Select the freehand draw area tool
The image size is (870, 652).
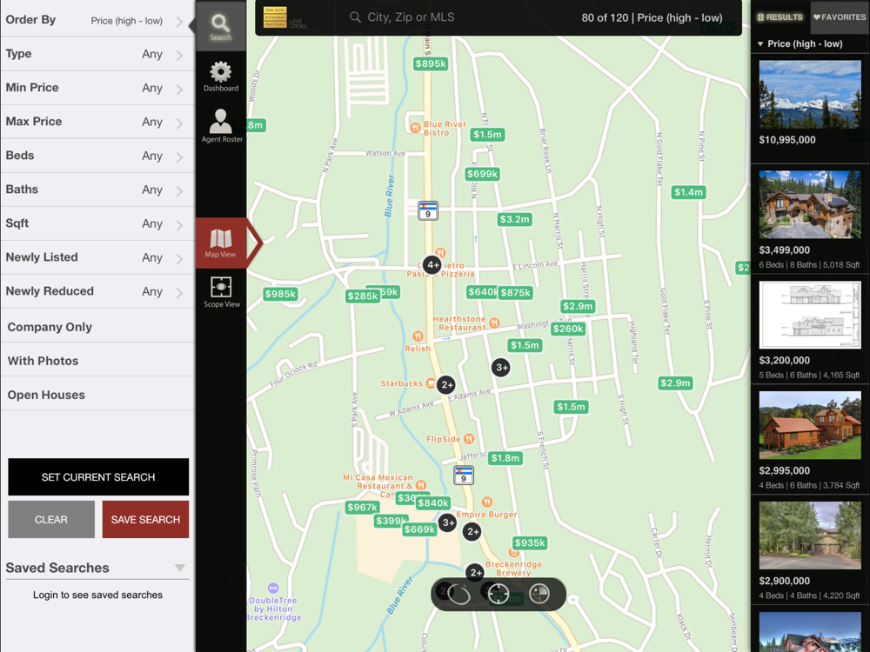(458, 594)
